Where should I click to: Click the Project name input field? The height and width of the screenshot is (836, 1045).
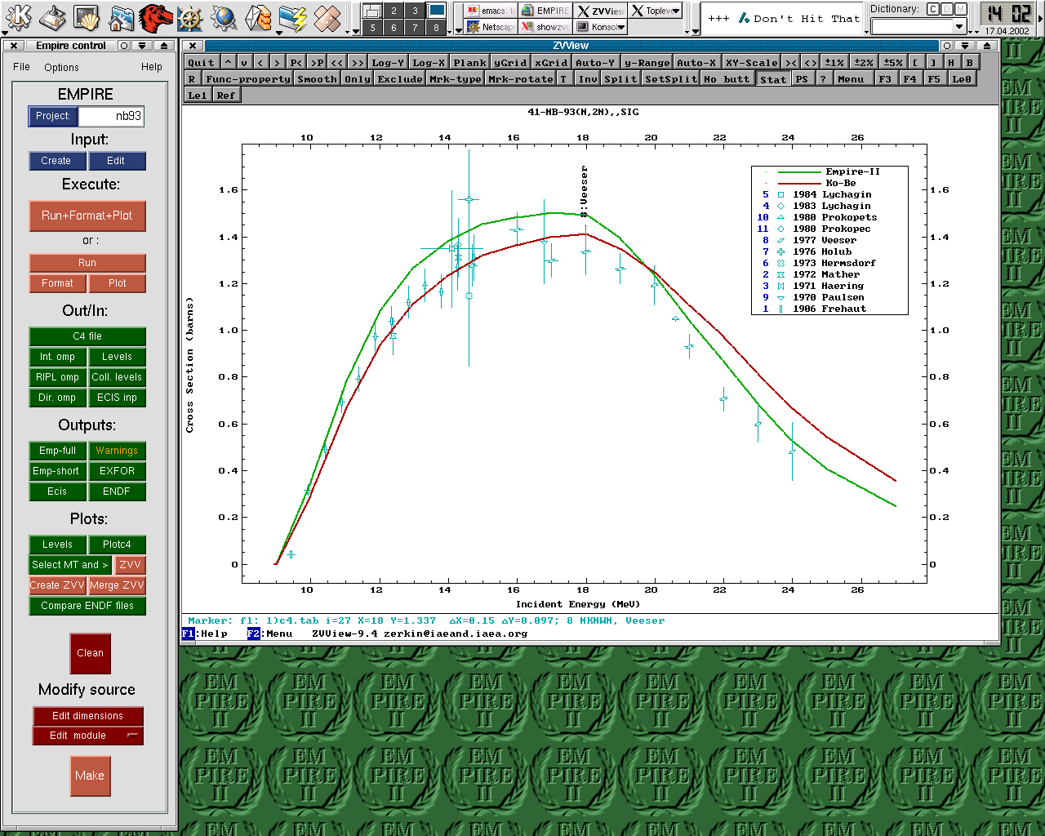point(111,116)
